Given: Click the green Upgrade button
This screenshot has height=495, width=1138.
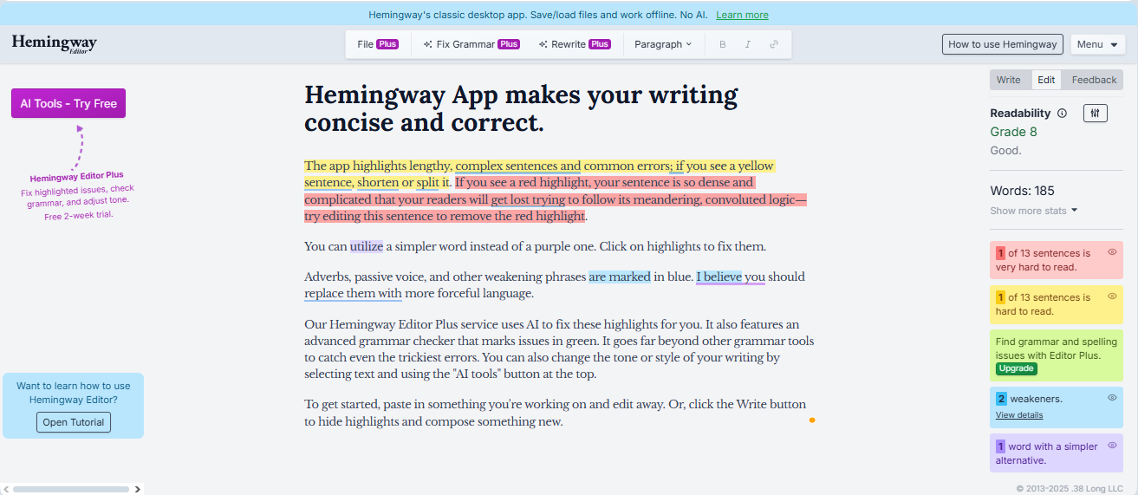Looking at the screenshot, I should pyautogui.click(x=1016, y=368).
